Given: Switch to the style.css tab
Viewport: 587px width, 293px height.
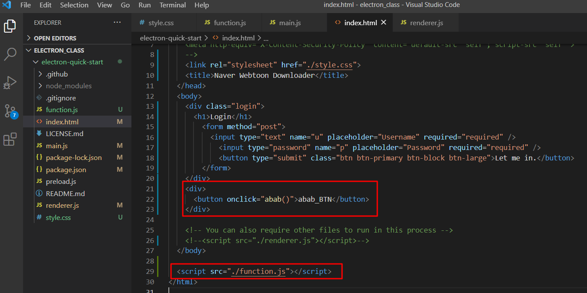Looking at the screenshot, I should 164,23.
